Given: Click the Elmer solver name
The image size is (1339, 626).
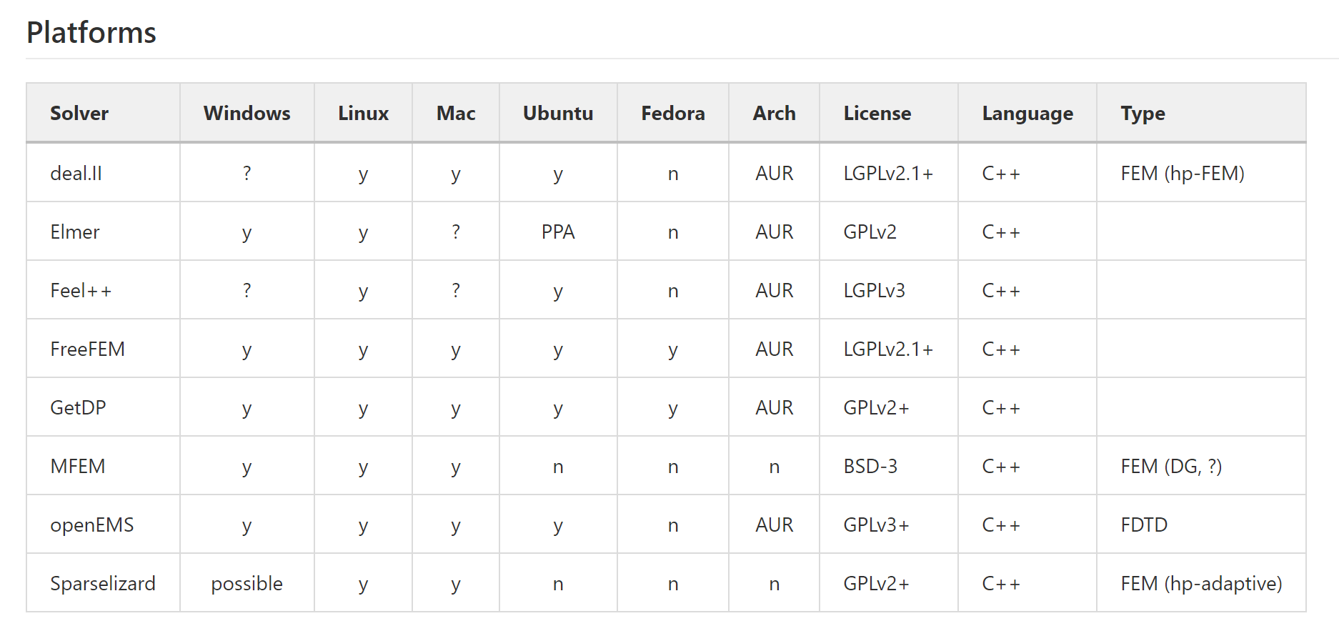Looking at the screenshot, I should (x=75, y=232).
